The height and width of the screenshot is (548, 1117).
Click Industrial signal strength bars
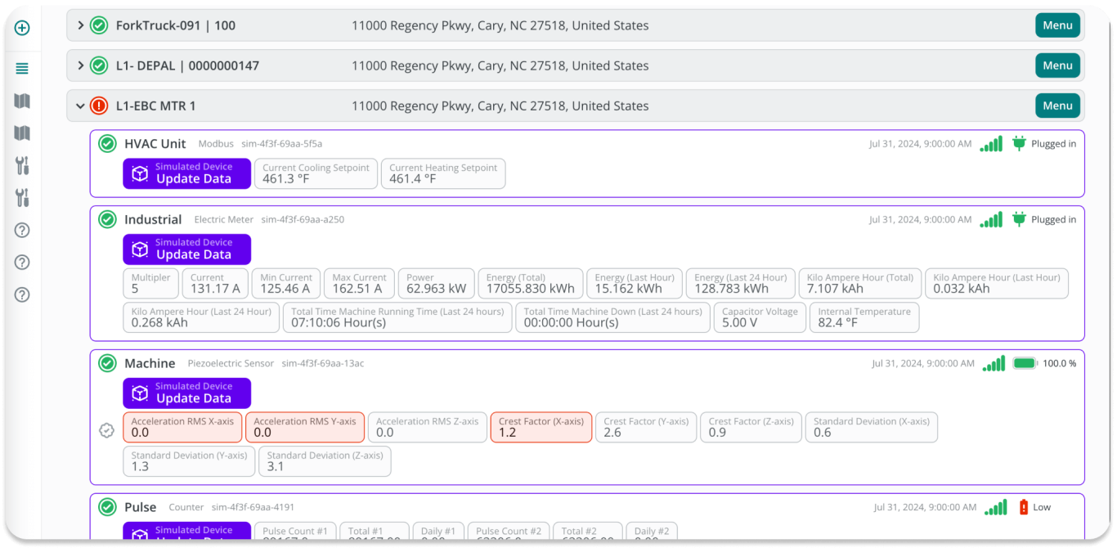(x=991, y=219)
